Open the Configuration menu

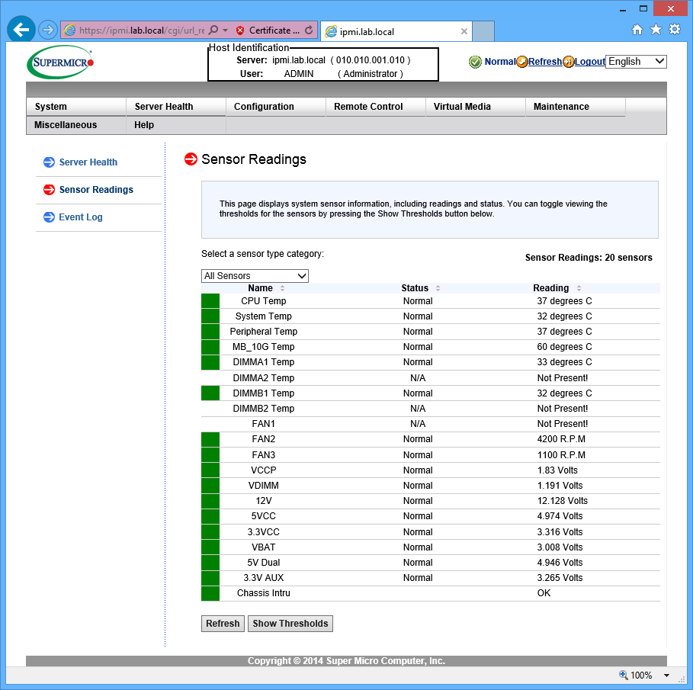coord(276,107)
